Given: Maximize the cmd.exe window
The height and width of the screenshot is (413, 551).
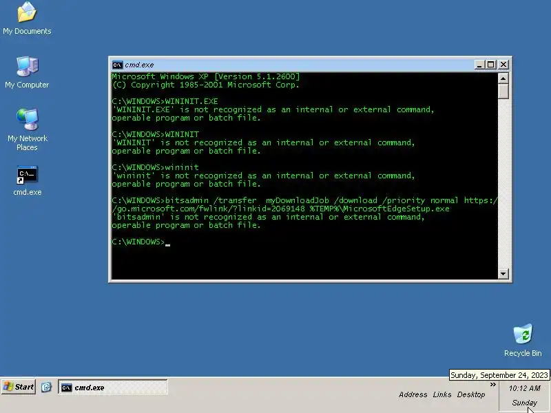Looking at the screenshot, I should [x=490, y=65].
